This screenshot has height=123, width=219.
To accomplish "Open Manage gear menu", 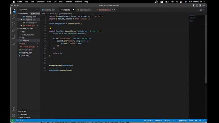I will pos(14,115).
